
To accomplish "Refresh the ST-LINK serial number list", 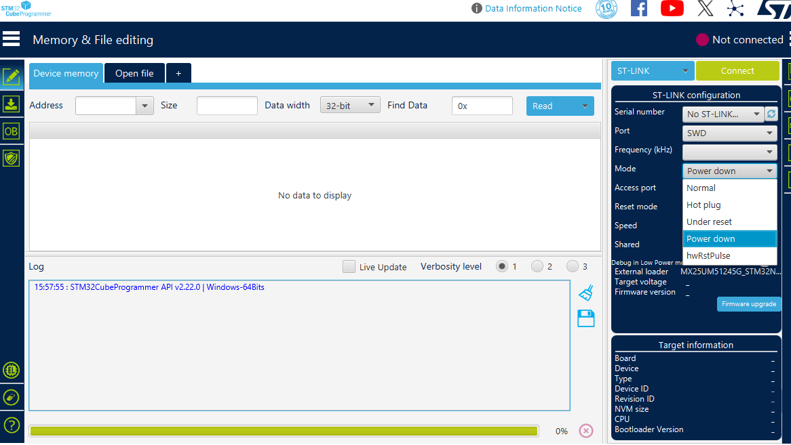I will pyautogui.click(x=771, y=114).
